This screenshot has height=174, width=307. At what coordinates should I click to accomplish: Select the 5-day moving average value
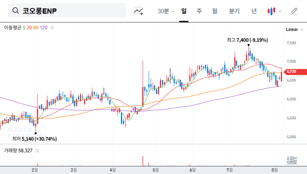coord(24,28)
